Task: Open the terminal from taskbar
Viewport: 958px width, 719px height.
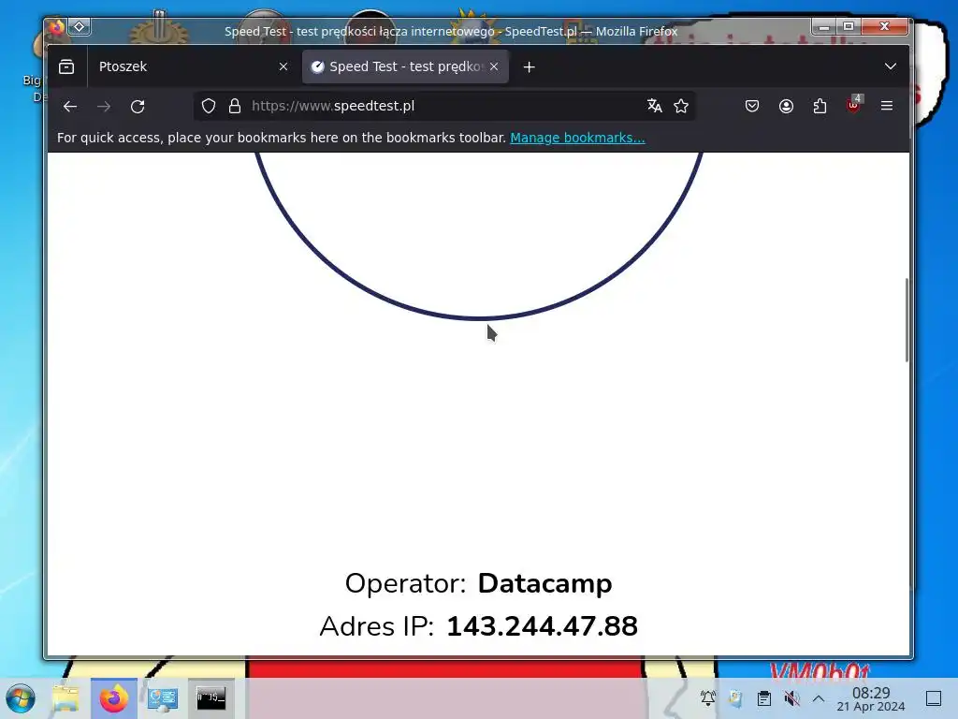Action: (x=210, y=697)
